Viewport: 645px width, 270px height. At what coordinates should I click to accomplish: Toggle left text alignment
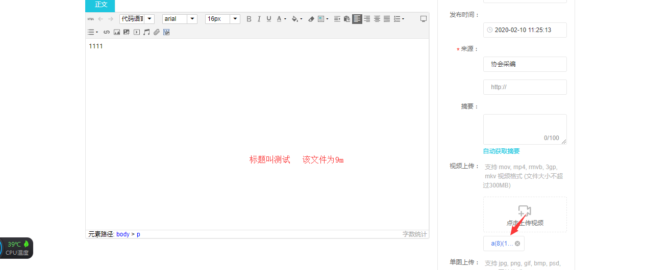tap(357, 19)
